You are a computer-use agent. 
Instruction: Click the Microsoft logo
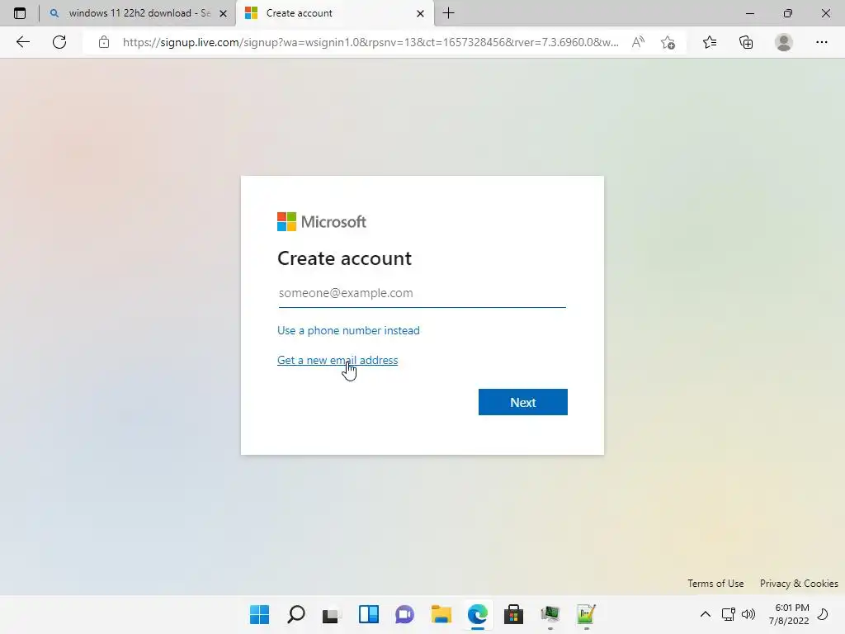[322, 221]
